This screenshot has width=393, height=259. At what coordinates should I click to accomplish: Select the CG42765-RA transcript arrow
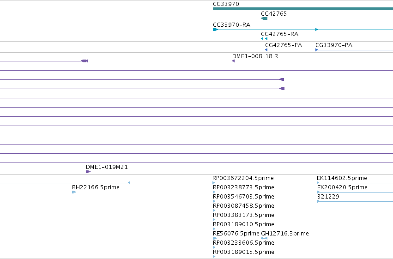(x=264, y=39)
